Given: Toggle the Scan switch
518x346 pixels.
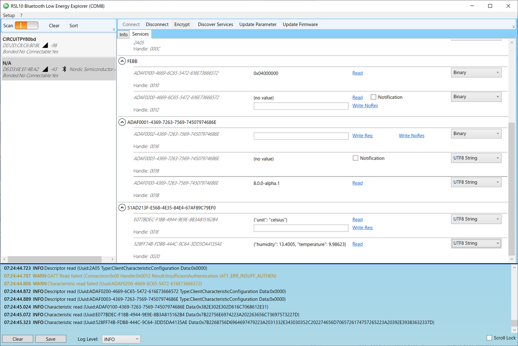Looking at the screenshot, I should point(26,25).
